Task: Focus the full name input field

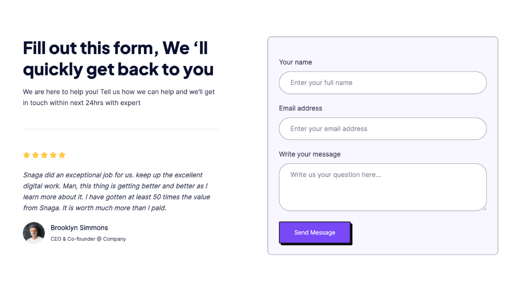Action: point(383,83)
